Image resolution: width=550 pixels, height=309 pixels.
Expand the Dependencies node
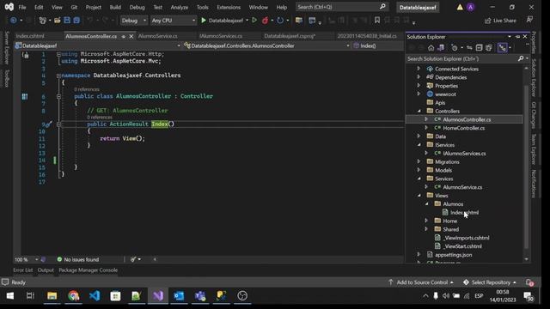(419, 77)
